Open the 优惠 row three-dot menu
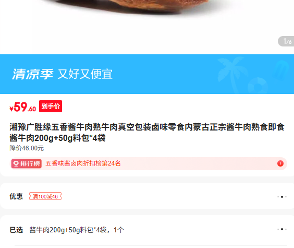Image resolution: width=294 pixels, height=248 pixels. 282,197
